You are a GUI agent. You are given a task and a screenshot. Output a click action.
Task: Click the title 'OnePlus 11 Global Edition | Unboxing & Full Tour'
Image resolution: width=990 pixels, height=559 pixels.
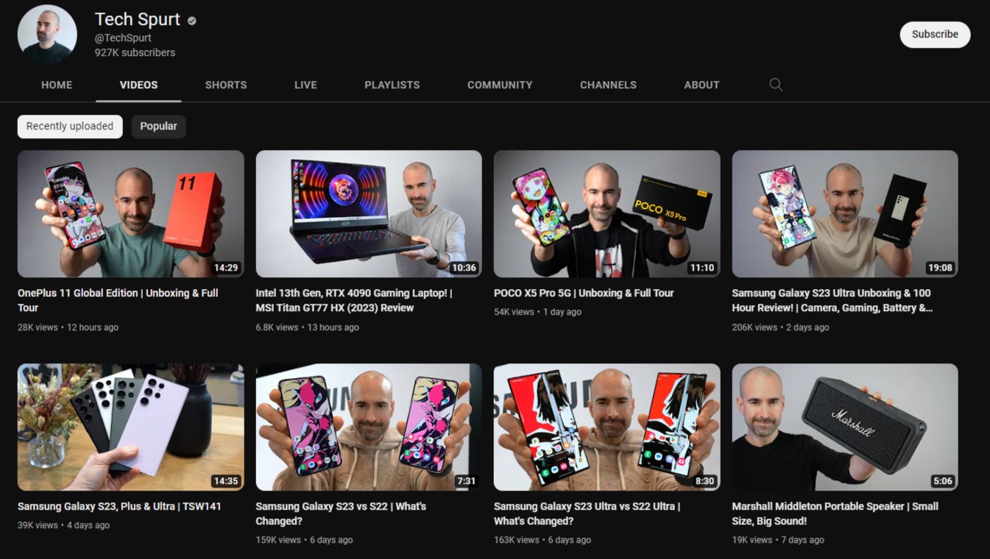pyautogui.click(x=118, y=300)
